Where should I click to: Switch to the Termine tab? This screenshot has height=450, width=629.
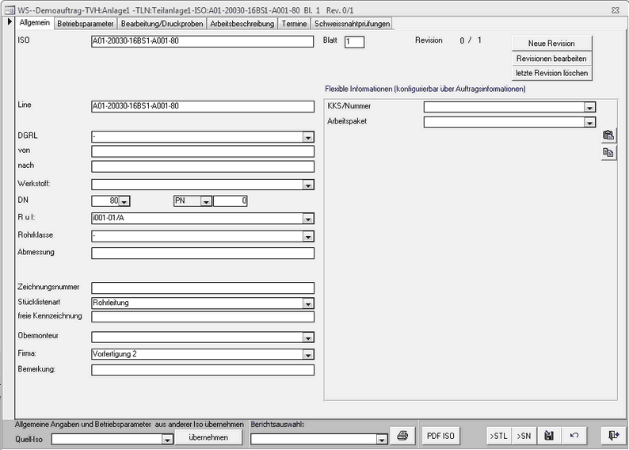[294, 24]
